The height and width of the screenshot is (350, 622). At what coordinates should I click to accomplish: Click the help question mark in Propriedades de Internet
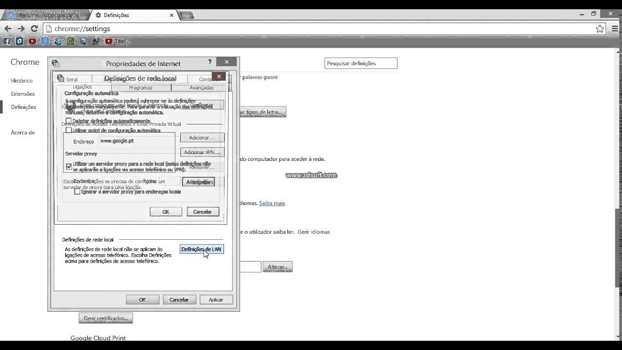point(210,62)
